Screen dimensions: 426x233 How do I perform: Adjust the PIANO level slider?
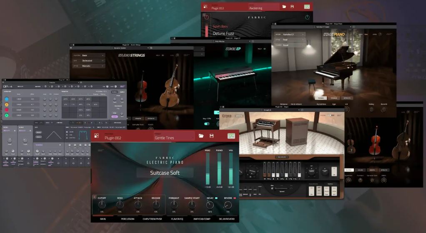tap(219, 168)
